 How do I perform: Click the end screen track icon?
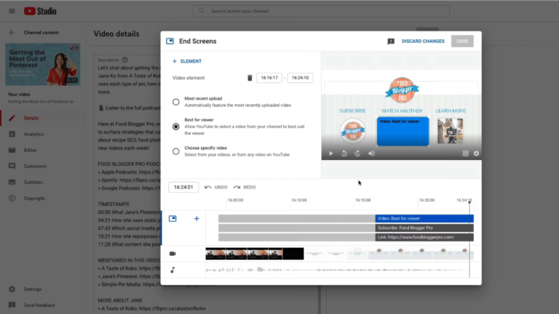173,219
